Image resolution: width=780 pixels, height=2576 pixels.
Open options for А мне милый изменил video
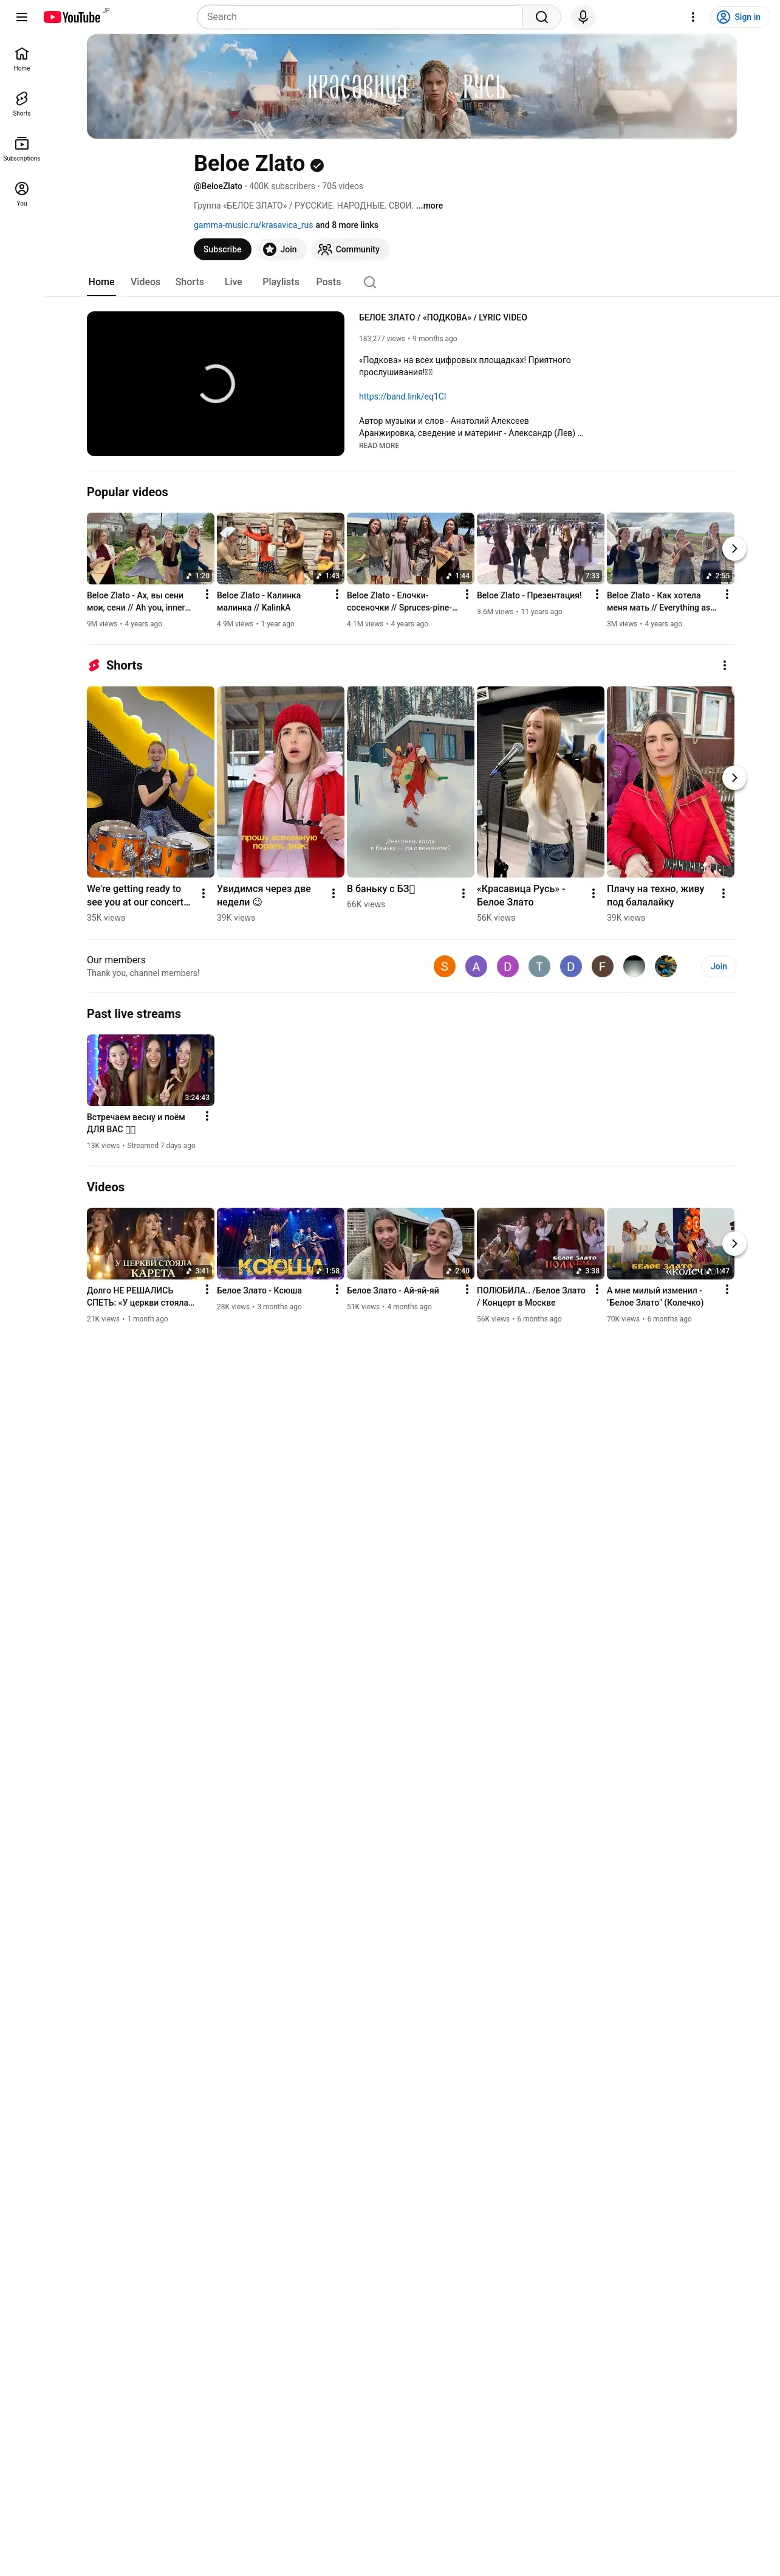pos(727,1289)
